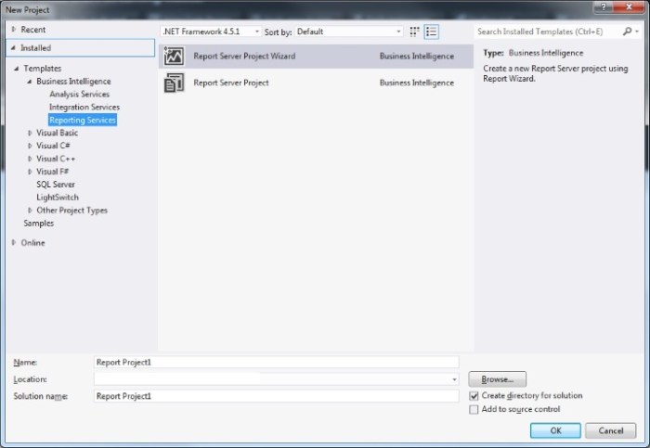The image size is (650, 448).
Task: Click the Visual Basic label
Action: pos(57,133)
